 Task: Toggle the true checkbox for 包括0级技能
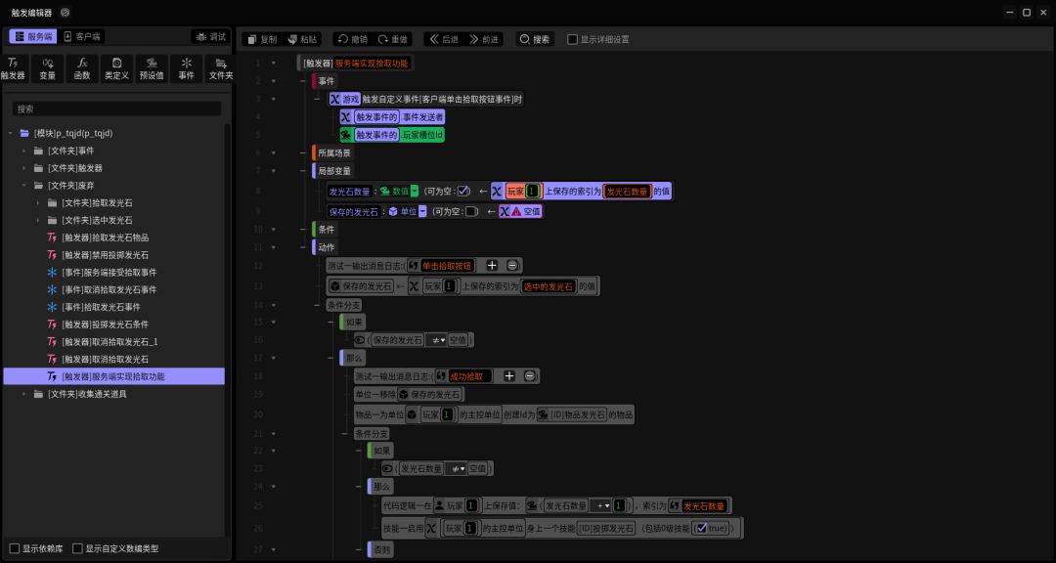[702, 528]
